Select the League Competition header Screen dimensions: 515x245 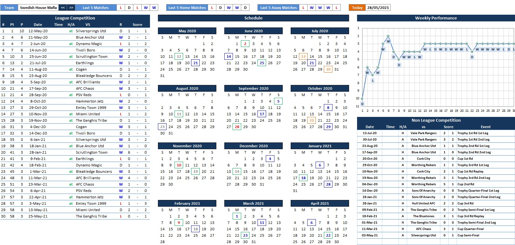tap(75, 18)
